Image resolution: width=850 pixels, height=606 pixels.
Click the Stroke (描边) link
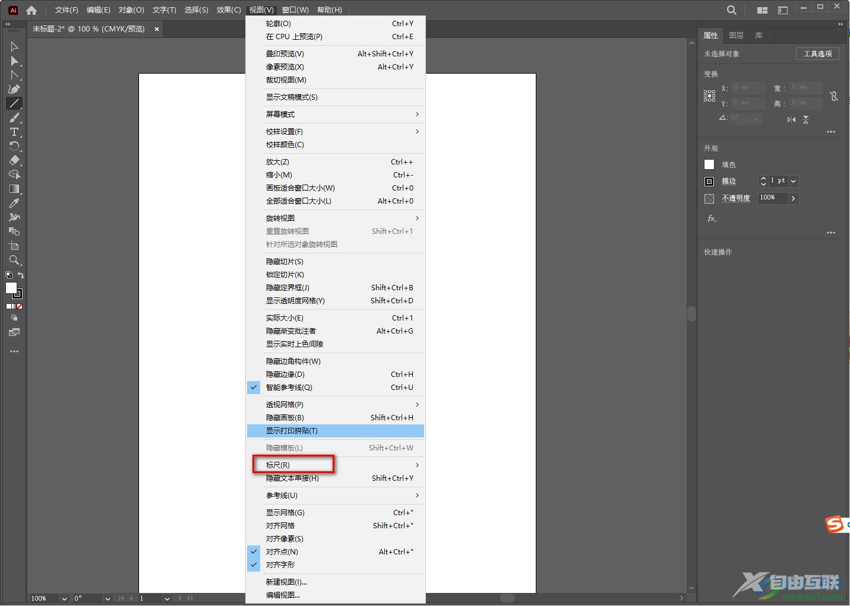pos(729,181)
